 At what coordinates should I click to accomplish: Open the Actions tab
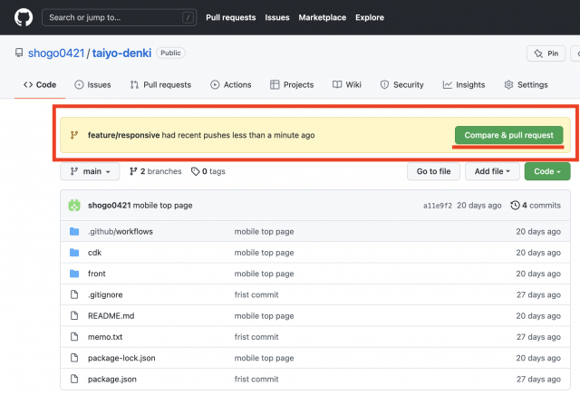click(x=231, y=84)
